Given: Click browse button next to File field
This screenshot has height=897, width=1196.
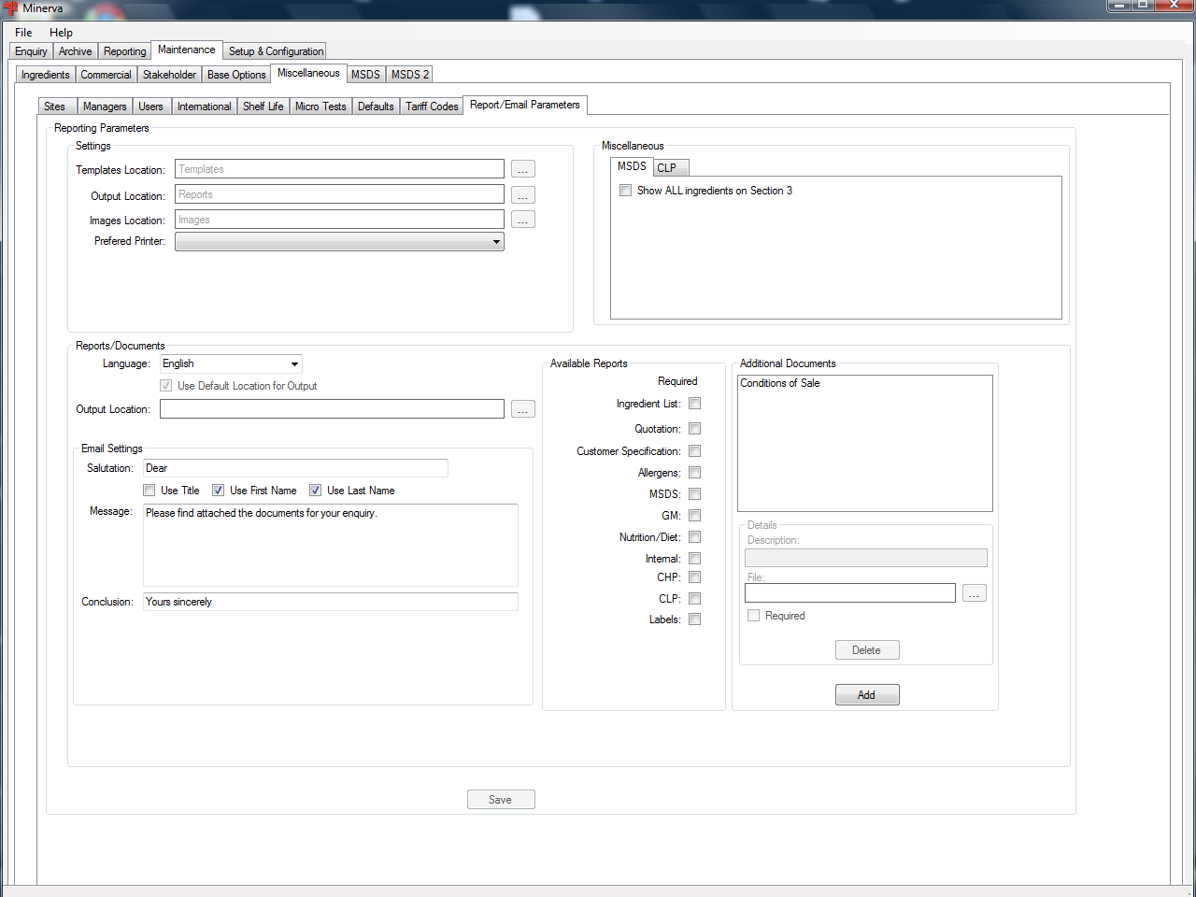Looking at the screenshot, I should (974, 593).
